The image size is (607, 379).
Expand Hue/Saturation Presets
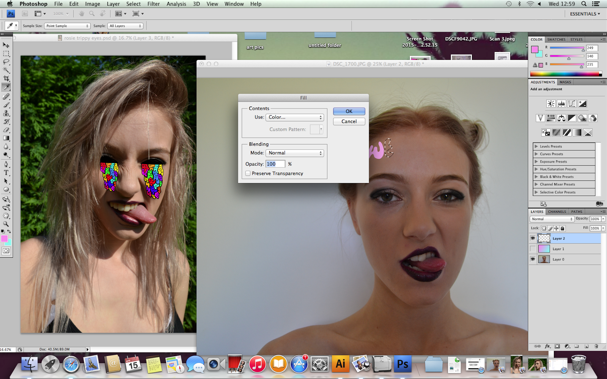click(536, 169)
